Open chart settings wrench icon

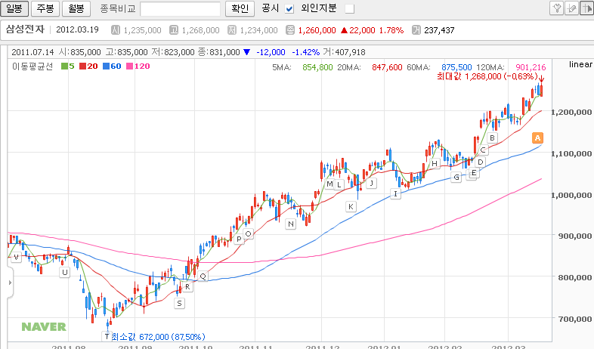556,8
